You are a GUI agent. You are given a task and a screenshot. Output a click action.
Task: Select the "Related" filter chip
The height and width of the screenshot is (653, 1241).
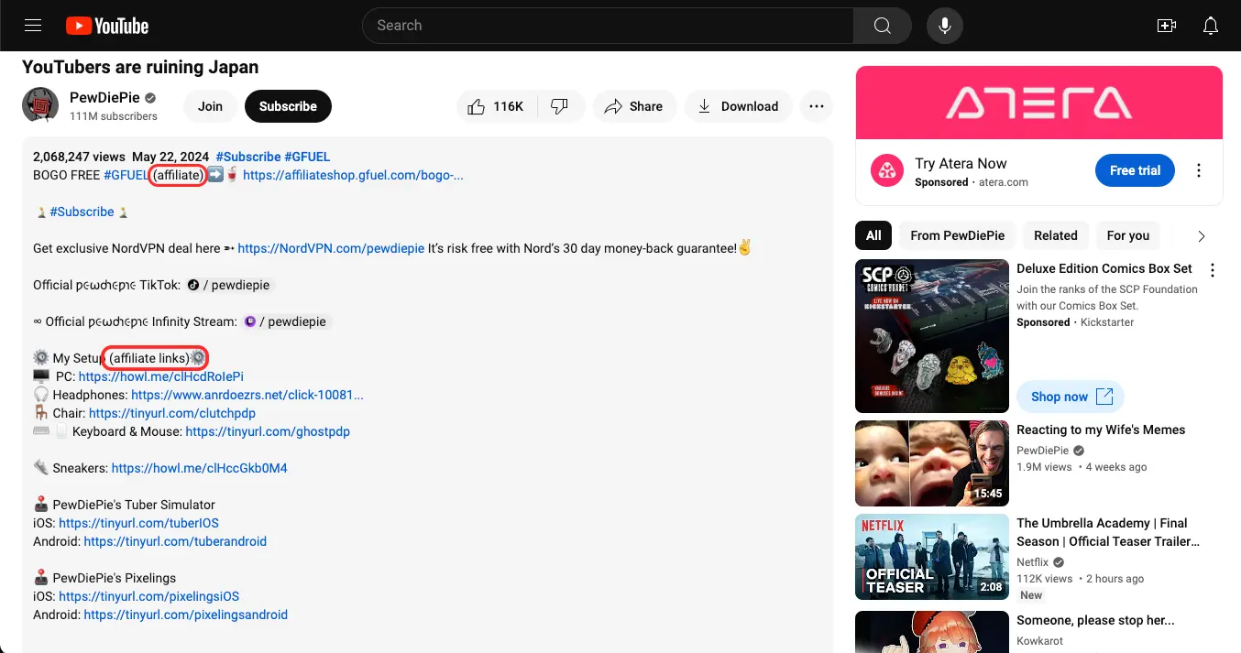[1055, 235]
